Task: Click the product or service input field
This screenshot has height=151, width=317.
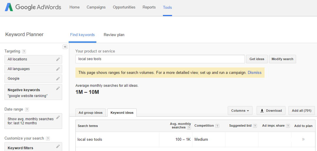Action: 160,59
